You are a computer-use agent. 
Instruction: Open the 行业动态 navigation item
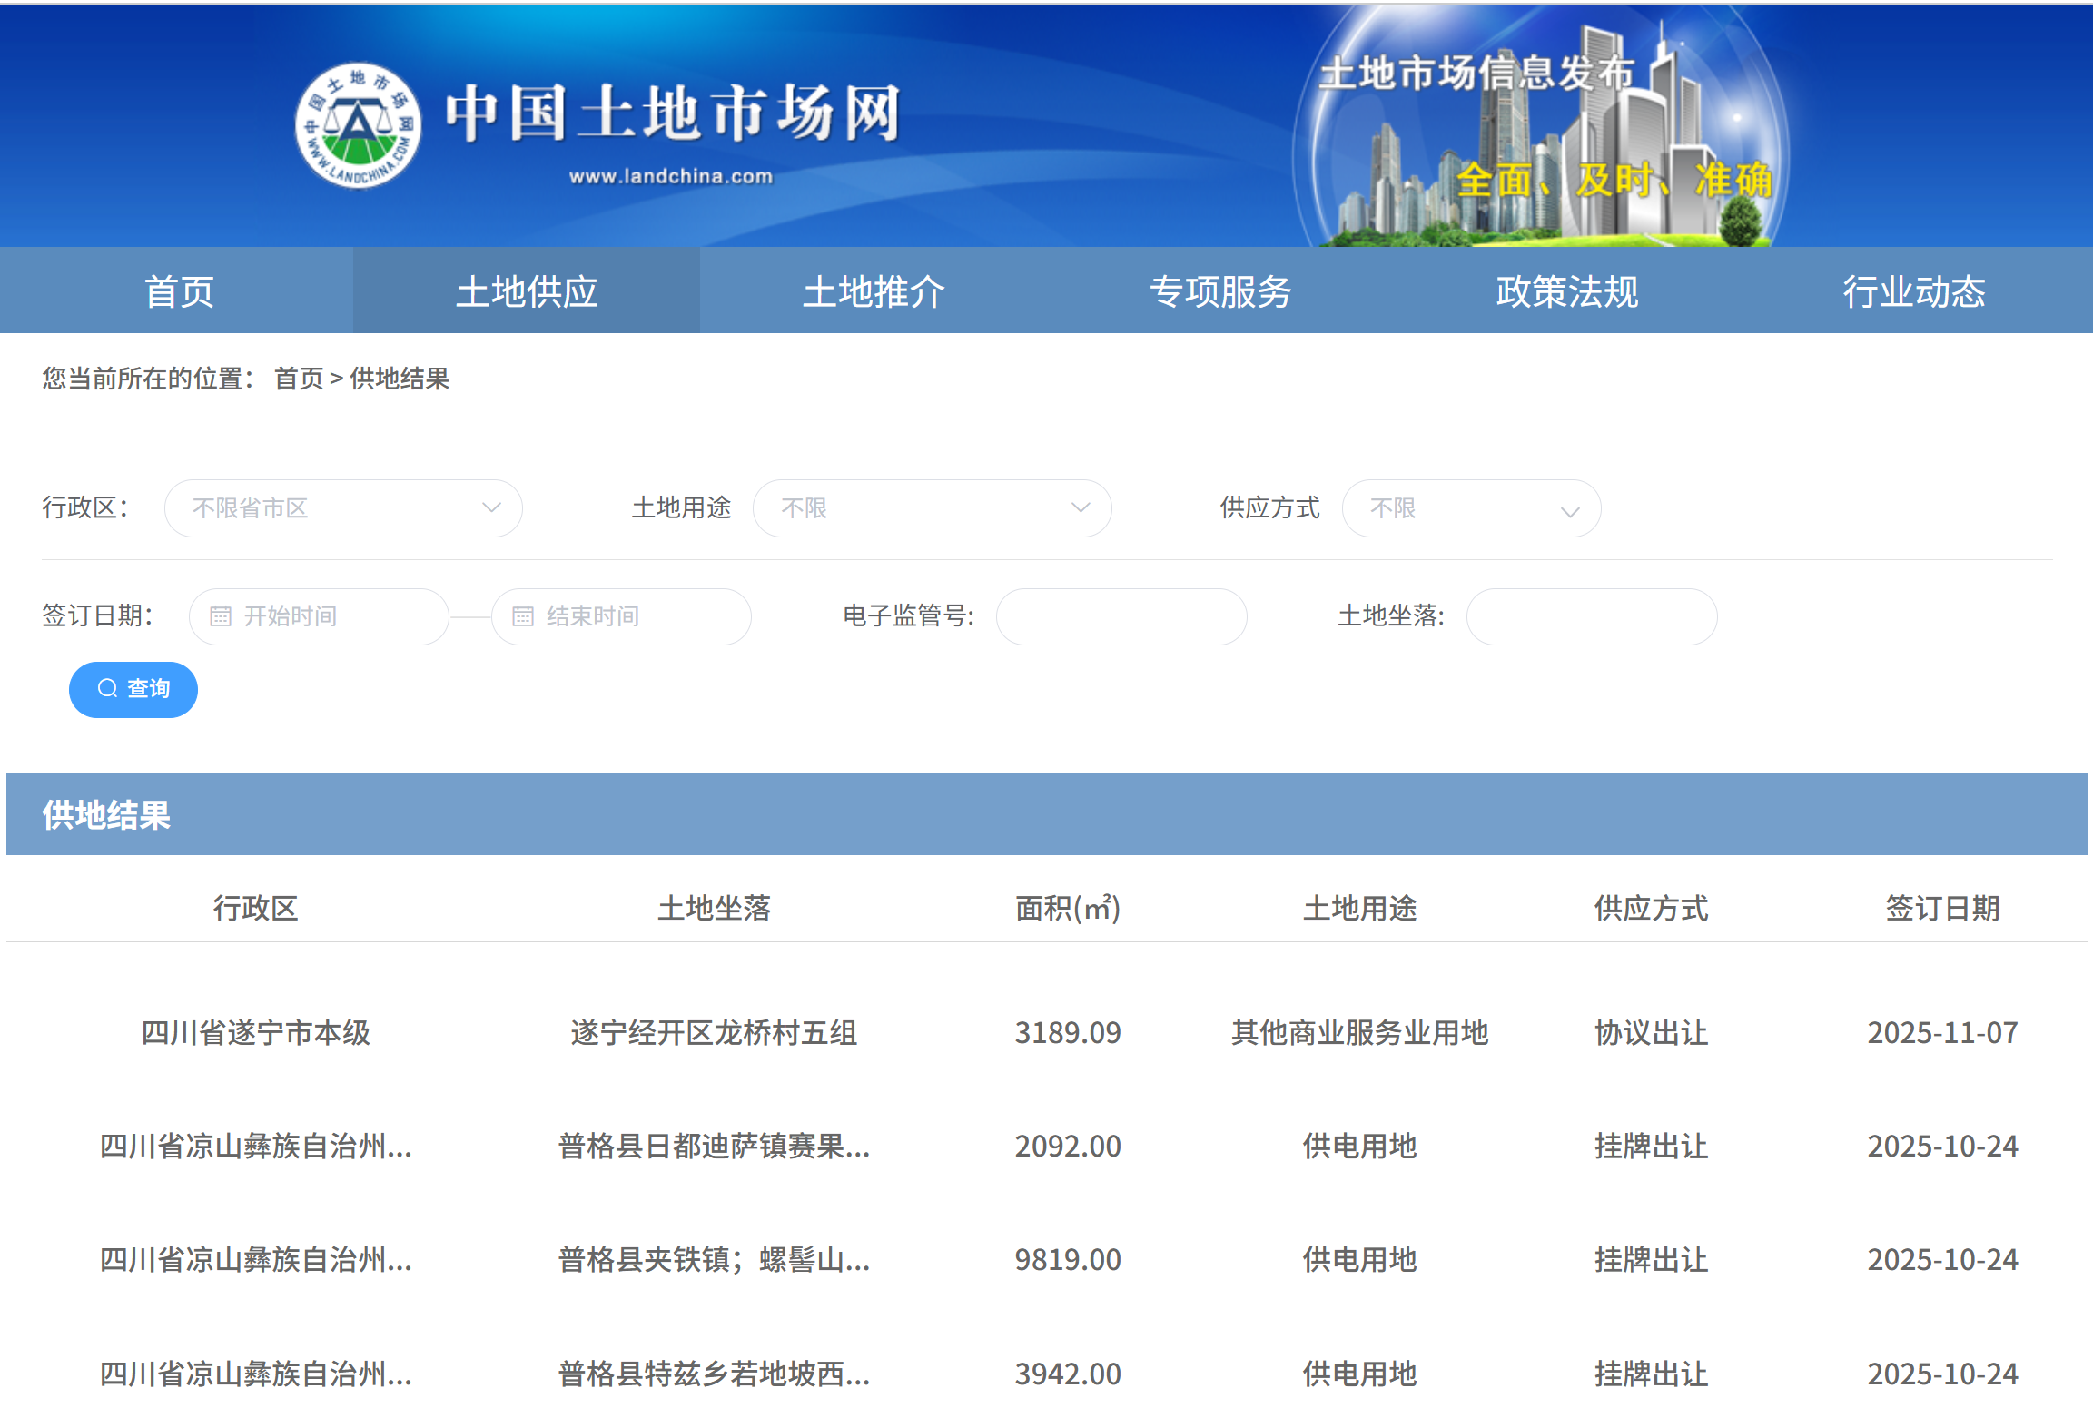(1914, 291)
